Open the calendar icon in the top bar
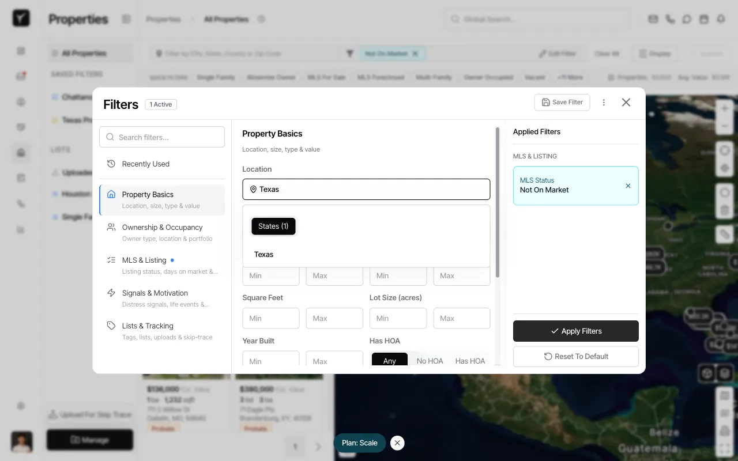 coord(704,19)
